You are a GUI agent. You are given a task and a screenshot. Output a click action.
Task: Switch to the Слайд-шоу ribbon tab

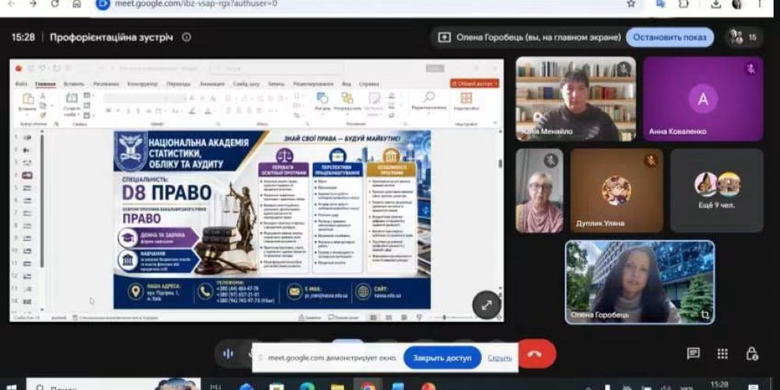tap(246, 83)
